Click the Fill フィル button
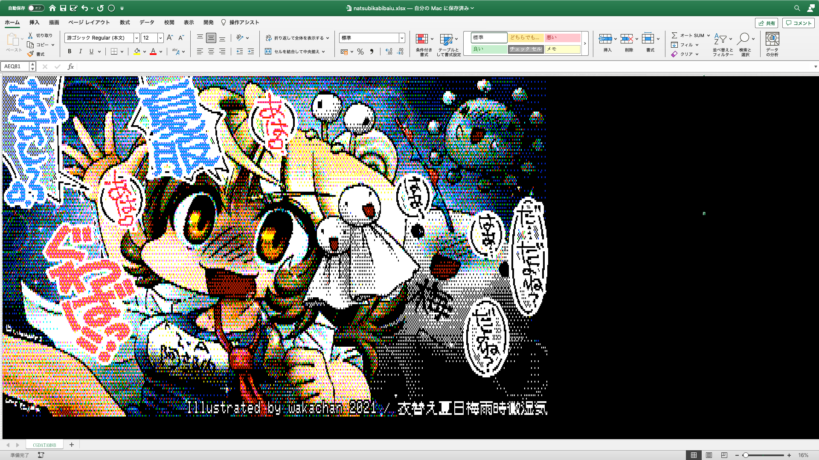 click(682, 45)
